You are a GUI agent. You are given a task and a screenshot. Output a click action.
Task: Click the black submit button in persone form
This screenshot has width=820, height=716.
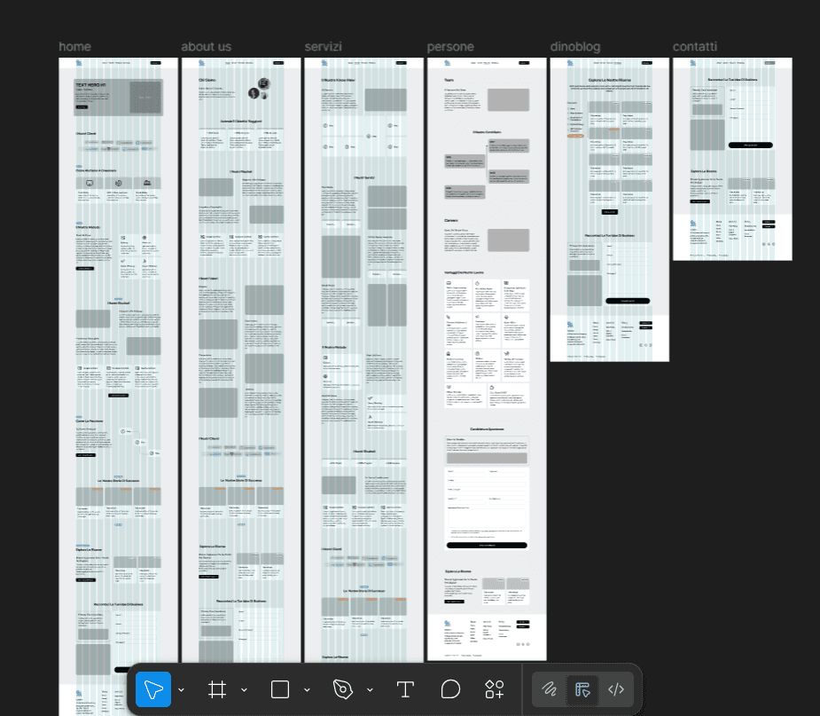(487, 545)
